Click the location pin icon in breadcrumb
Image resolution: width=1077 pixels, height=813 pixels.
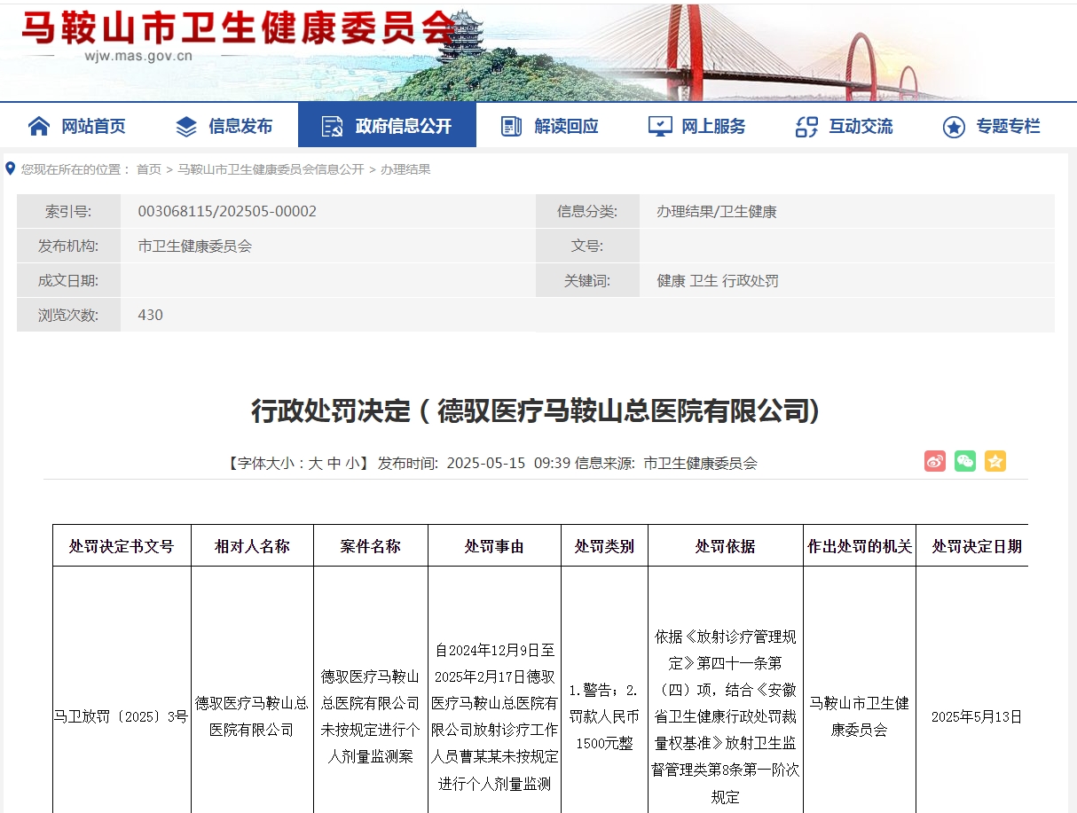11,168
